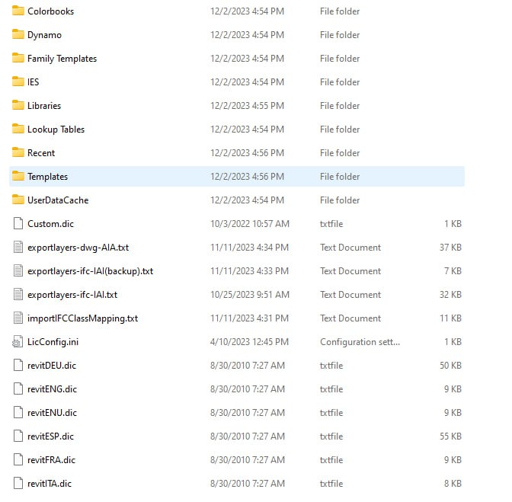Select the UserDataCache folder icon

18,200
